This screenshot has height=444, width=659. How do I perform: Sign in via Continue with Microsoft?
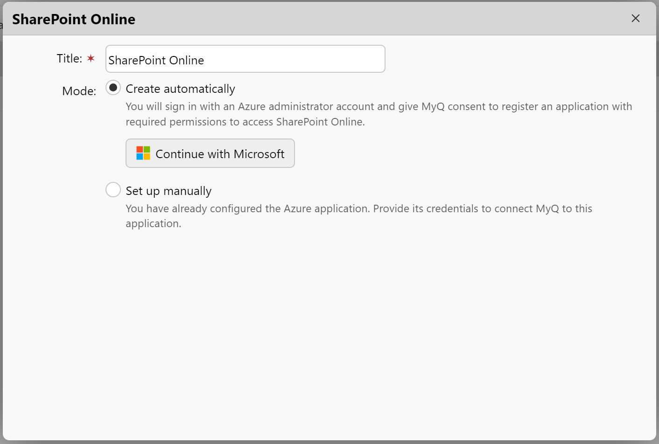tap(210, 153)
